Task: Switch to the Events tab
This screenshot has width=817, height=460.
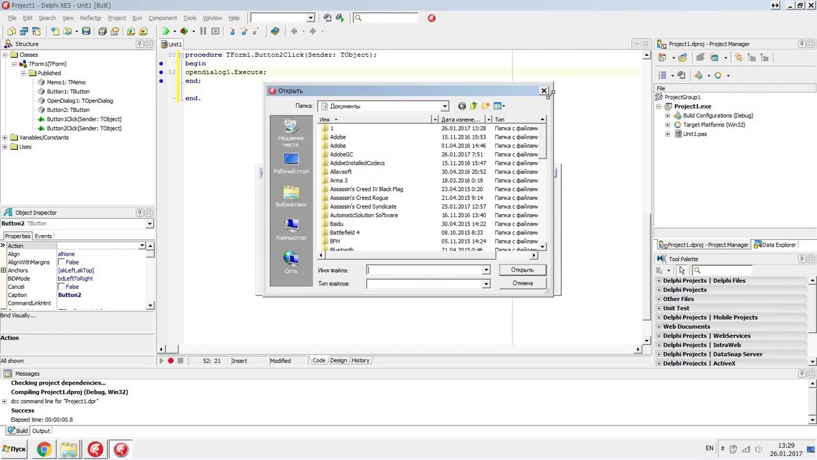Action: [43, 236]
